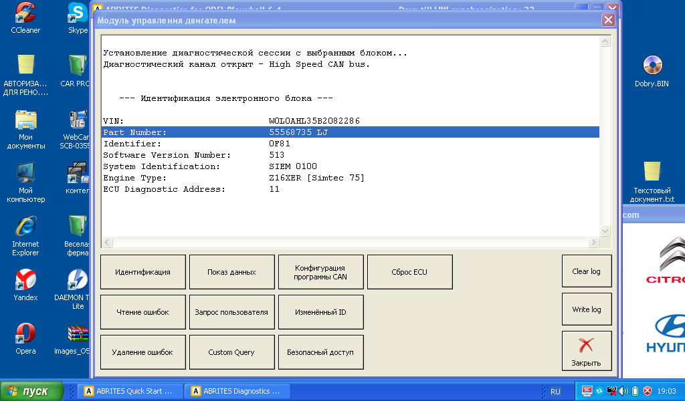The width and height of the screenshot is (685, 401).
Task: Open the Мои документы folder
Action: [25, 130]
